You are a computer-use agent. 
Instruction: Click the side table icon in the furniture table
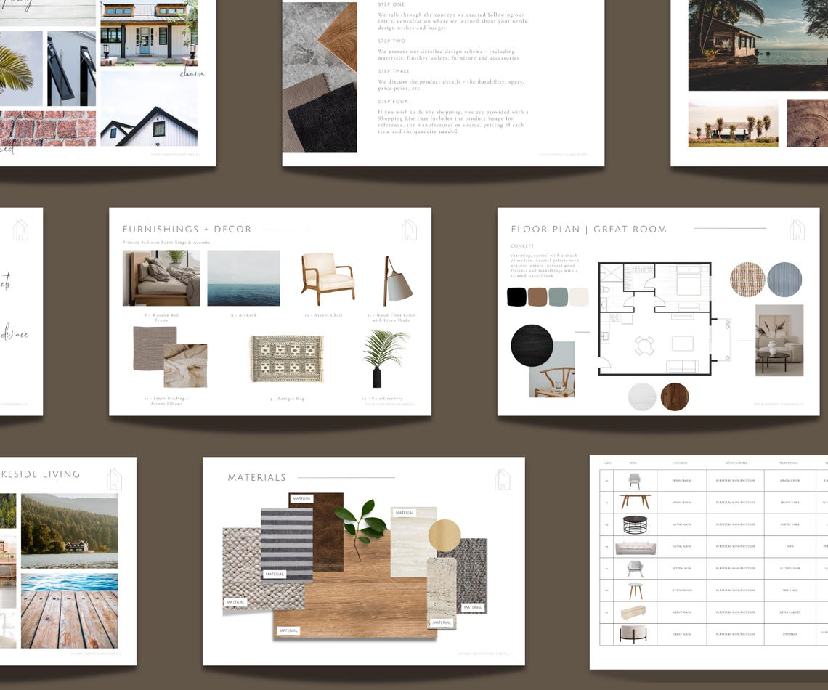635,590
